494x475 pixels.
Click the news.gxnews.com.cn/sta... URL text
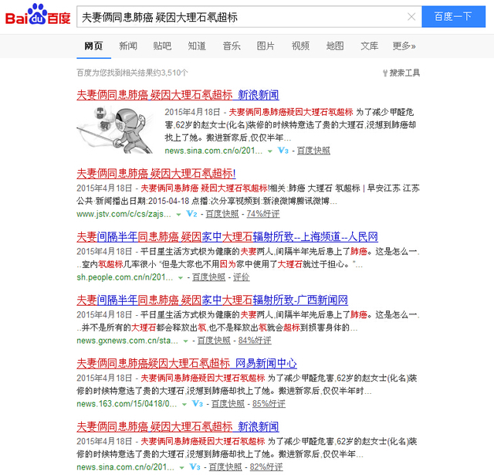(127, 341)
